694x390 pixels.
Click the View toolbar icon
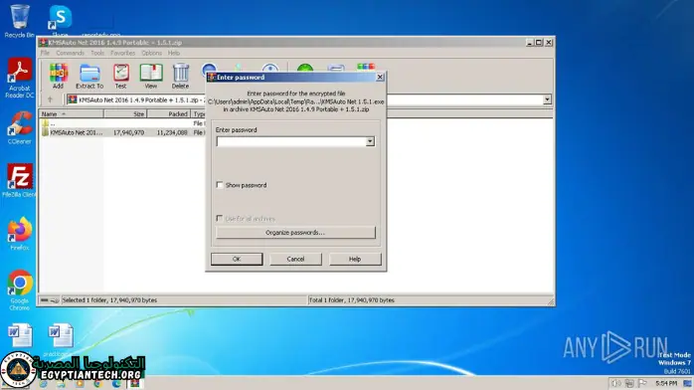[x=151, y=76]
